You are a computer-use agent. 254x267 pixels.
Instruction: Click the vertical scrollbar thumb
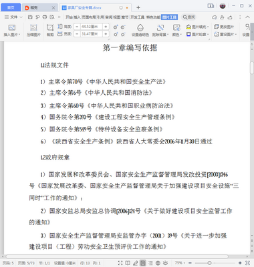coord(252,67)
